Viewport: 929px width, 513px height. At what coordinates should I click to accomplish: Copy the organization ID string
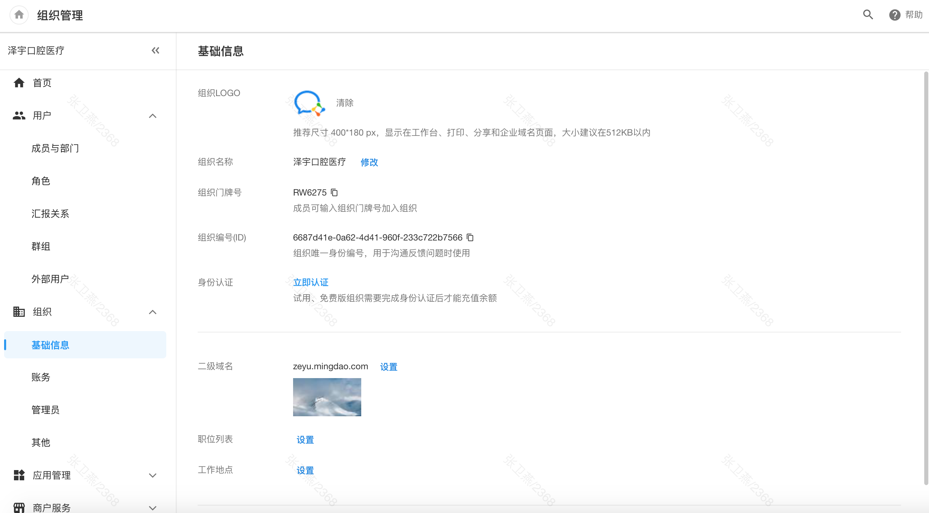point(470,237)
